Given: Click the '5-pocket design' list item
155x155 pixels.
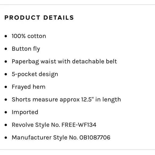Looking at the screenshot, I should (x=35, y=74).
